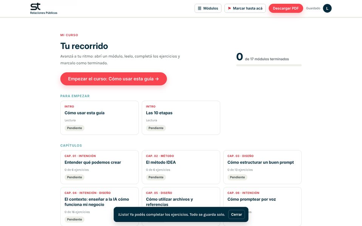Click the Guardado status label
The image size is (362, 226).
[x=313, y=8]
